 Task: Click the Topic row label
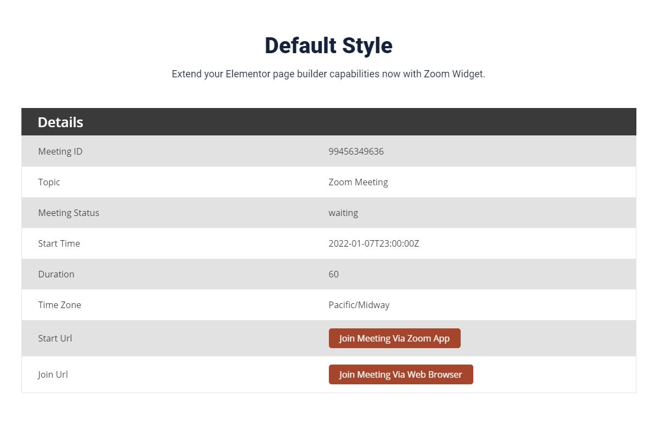[x=49, y=182]
